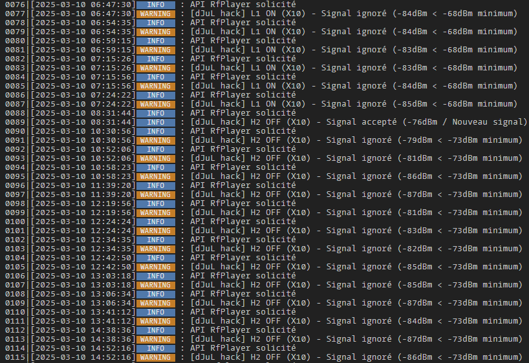Click the WARNING badge on line 0085
Image resolution: width=529 pixels, height=363 pixels.
pyautogui.click(x=155, y=86)
